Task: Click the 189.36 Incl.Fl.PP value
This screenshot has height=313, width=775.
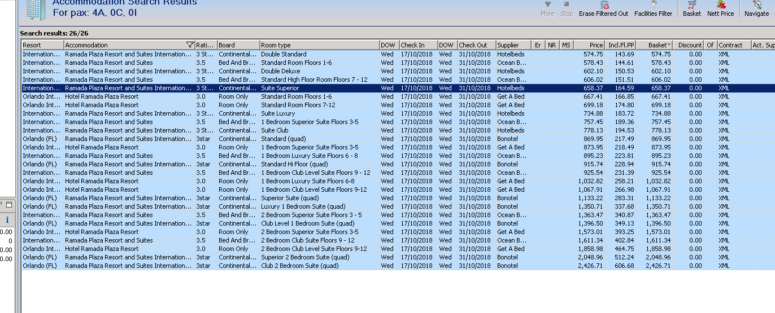Action: click(625, 122)
